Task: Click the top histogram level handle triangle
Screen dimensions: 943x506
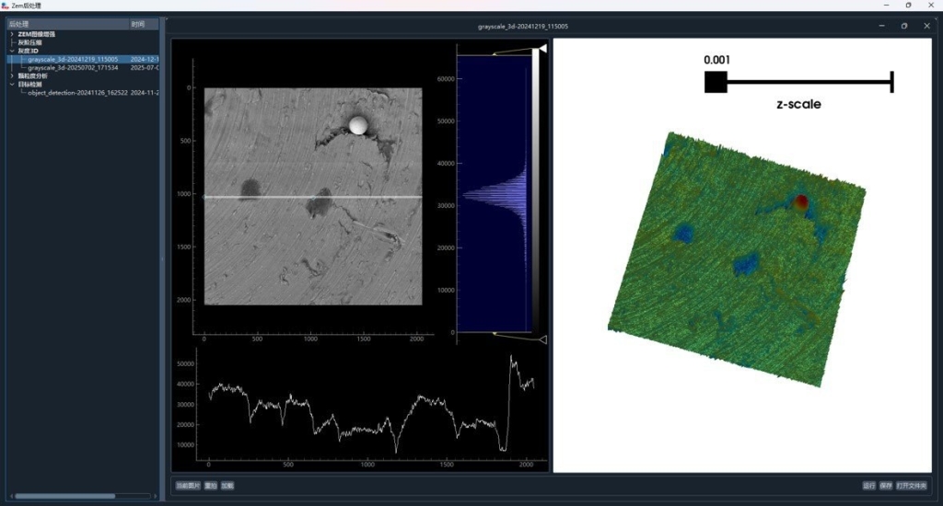Action: click(x=542, y=49)
